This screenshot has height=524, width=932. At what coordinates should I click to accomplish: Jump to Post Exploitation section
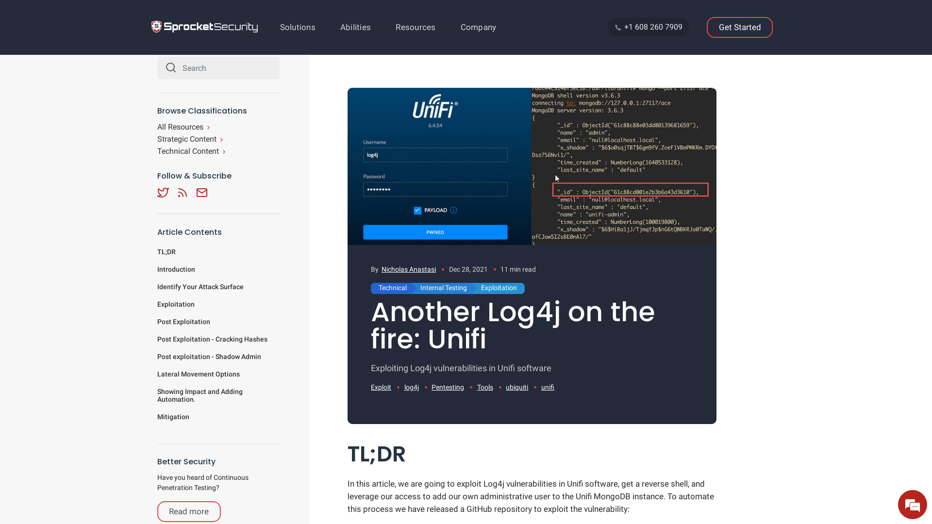coord(183,322)
